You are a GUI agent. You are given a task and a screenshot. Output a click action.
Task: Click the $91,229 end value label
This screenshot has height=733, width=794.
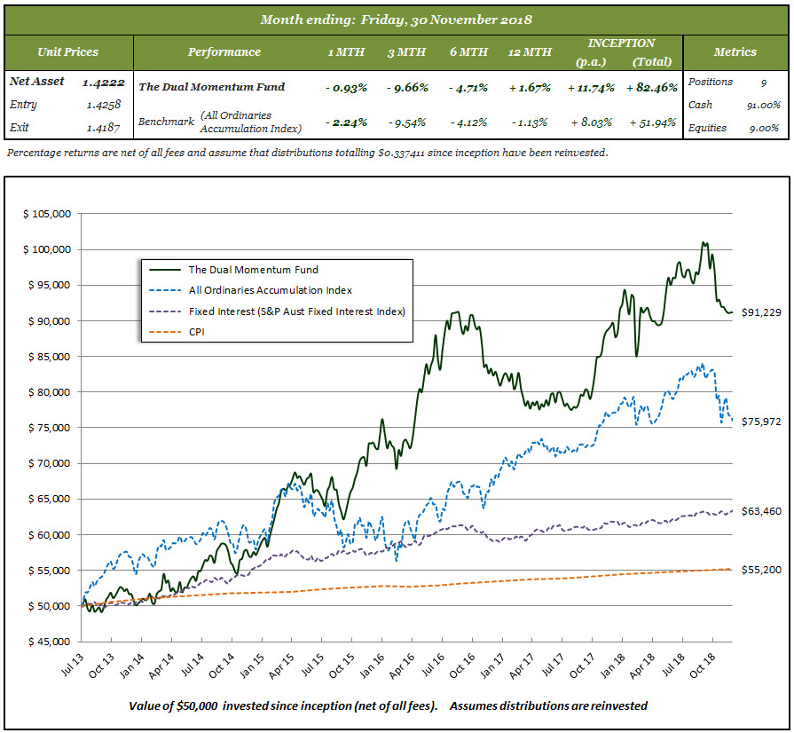[x=759, y=312]
